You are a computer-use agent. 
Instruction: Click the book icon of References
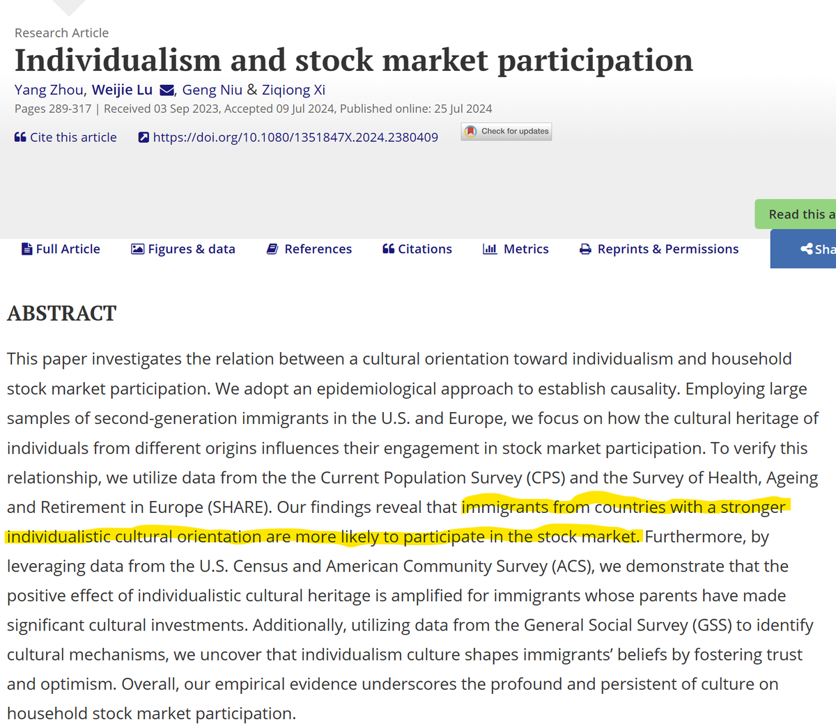coord(272,249)
